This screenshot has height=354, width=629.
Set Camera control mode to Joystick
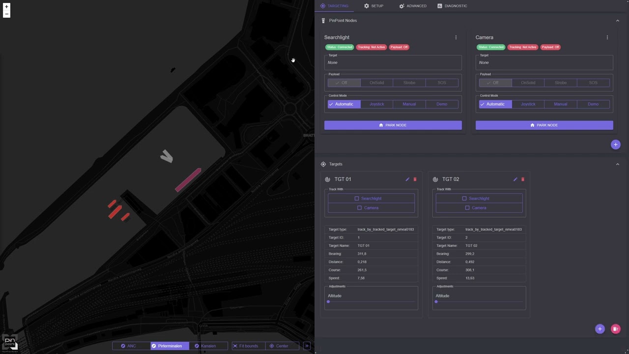[x=528, y=104]
